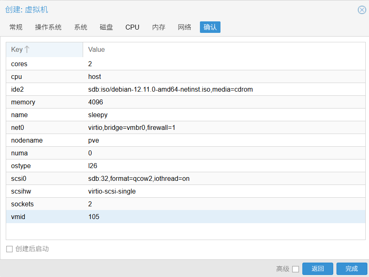
Task: Switch to the 内存 tab
Action: click(159, 27)
